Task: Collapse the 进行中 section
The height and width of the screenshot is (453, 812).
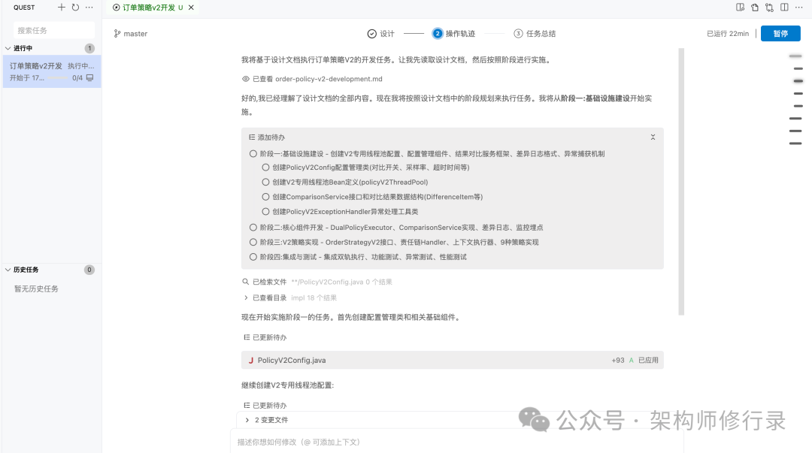Action: click(8, 48)
